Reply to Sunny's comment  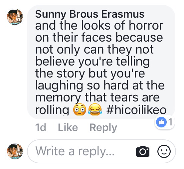point(103,128)
